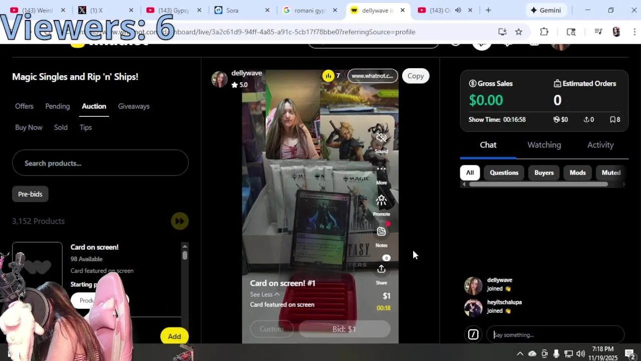Show hidden system tray icons
Image resolution: width=641 pixels, height=361 pixels.
520,354
